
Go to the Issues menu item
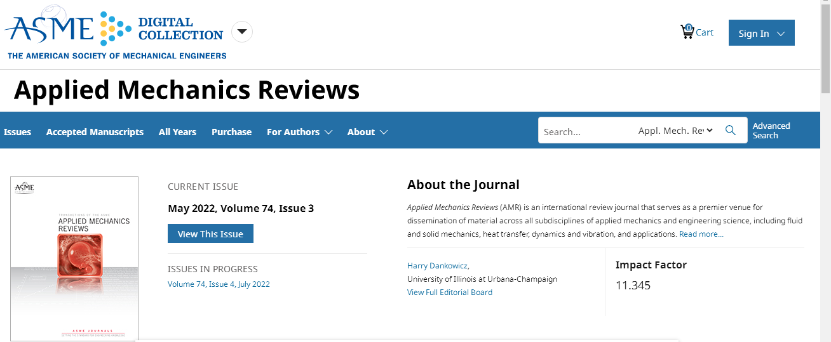(17, 132)
